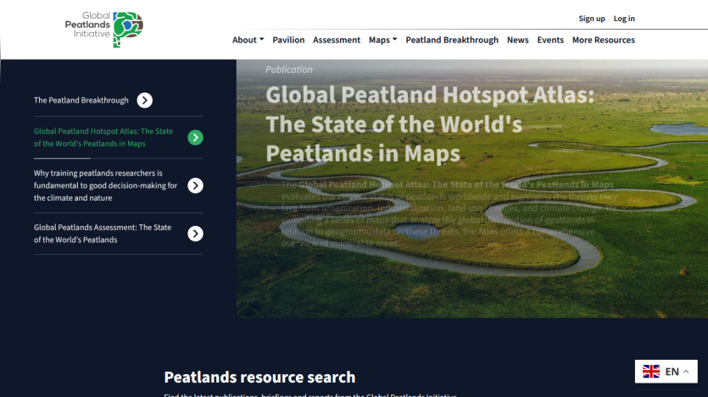This screenshot has width=708, height=397.
Task: Select Global Peatlands Assessment sidebar text
Action: point(103,234)
